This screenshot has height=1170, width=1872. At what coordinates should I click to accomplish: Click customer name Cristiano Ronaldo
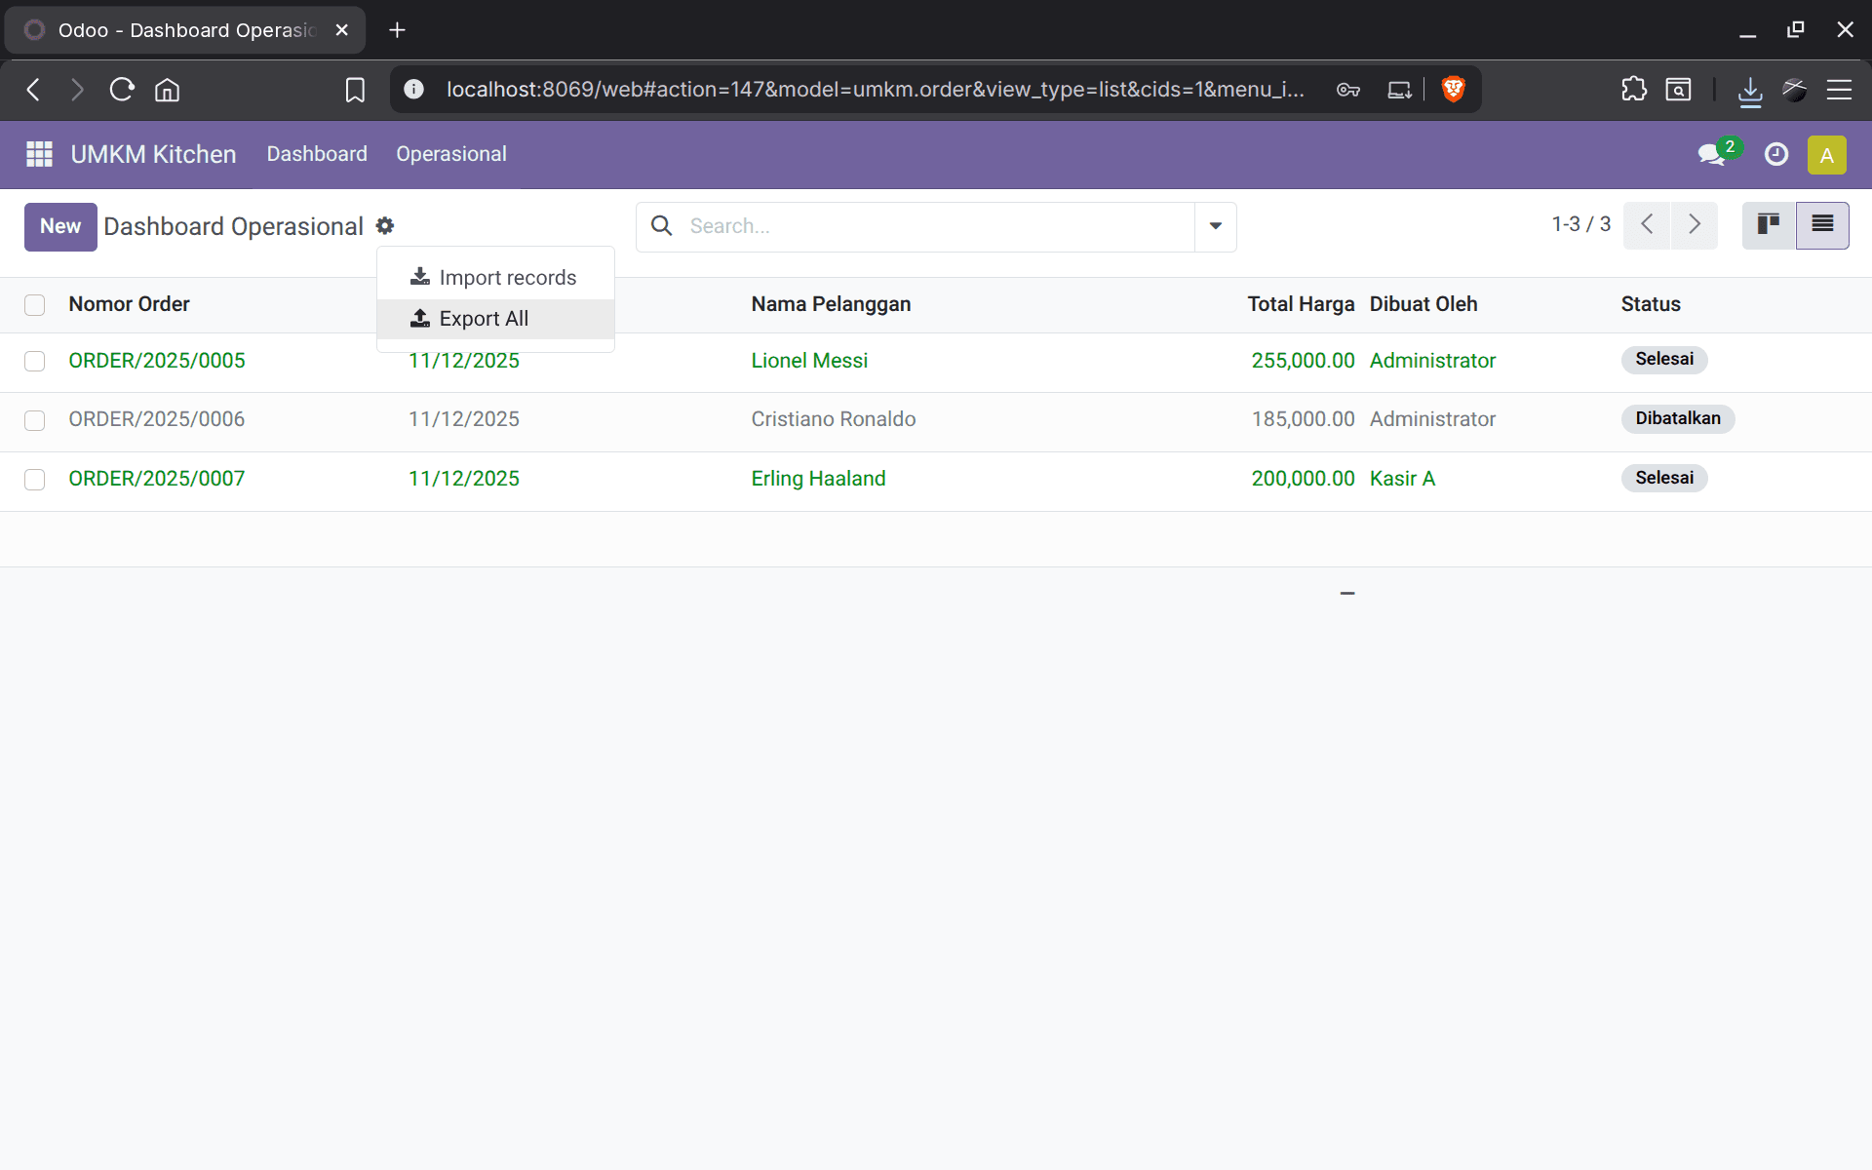click(834, 419)
